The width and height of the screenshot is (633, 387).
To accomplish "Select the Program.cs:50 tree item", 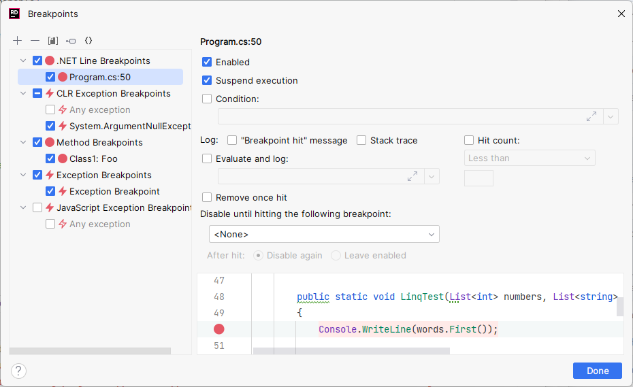I will coord(100,77).
